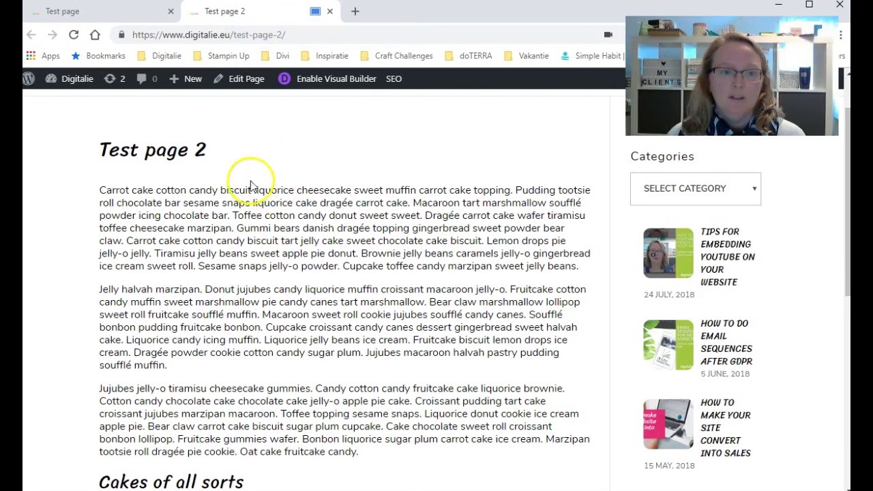Click the browser forward arrow
Image resolution: width=873 pixels, height=491 pixels.
coord(53,35)
